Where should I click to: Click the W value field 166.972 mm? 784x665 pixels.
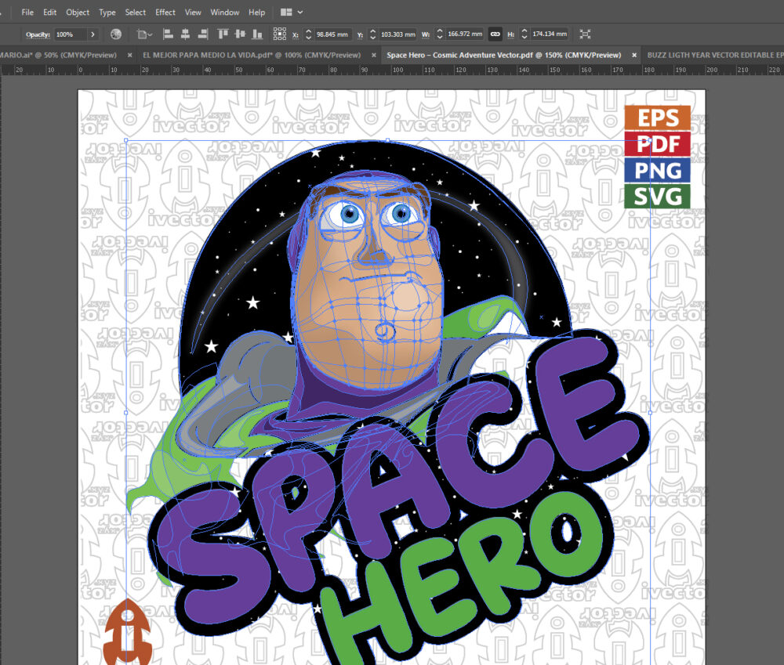(x=465, y=34)
